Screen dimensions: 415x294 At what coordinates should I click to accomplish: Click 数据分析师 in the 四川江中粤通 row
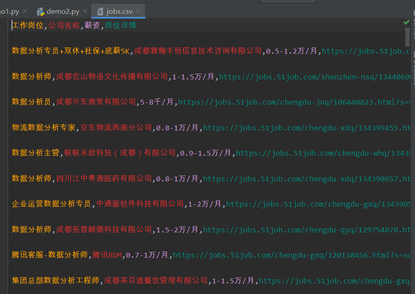31,179
